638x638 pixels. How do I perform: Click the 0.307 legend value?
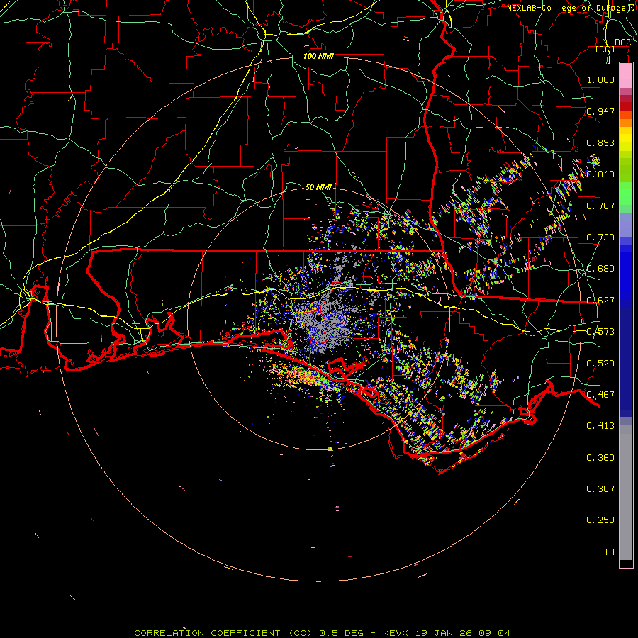click(600, 489)
